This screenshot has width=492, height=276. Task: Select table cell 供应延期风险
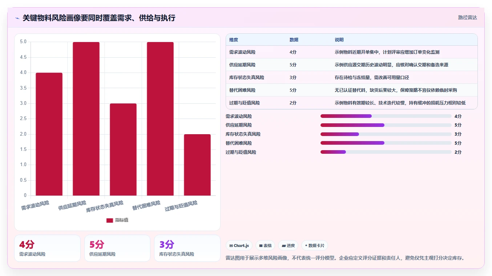(242, 65)
